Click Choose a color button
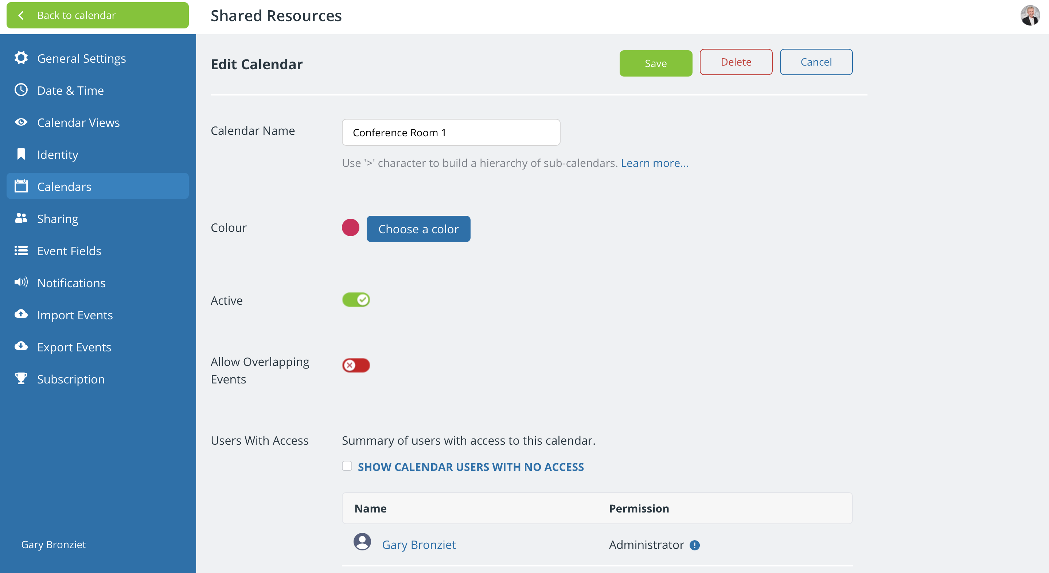 (418, 229)
